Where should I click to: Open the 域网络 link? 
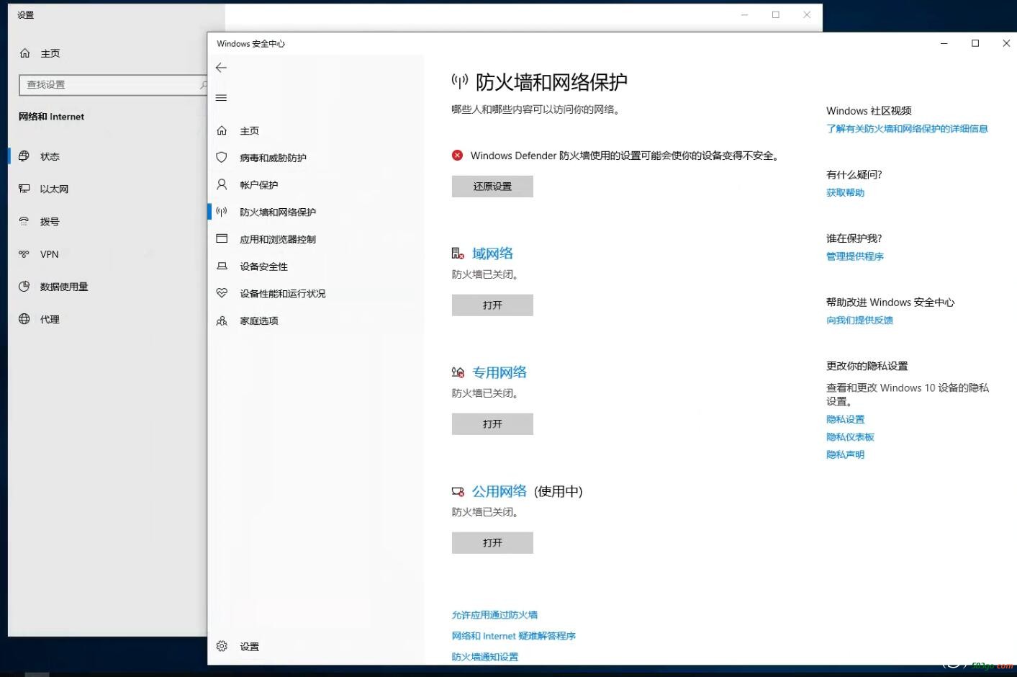492,254
